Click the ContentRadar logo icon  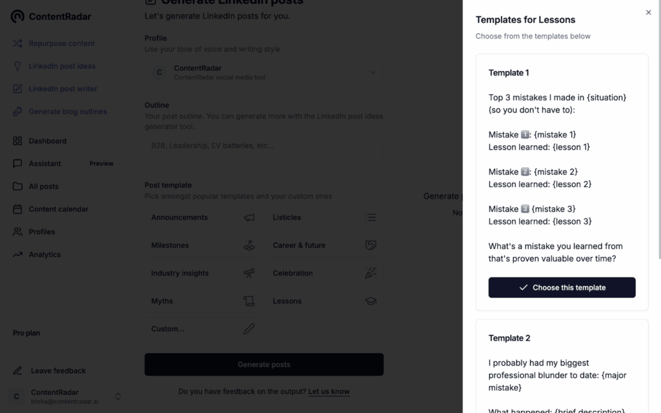pyautogui.click(x=18, y=17)
